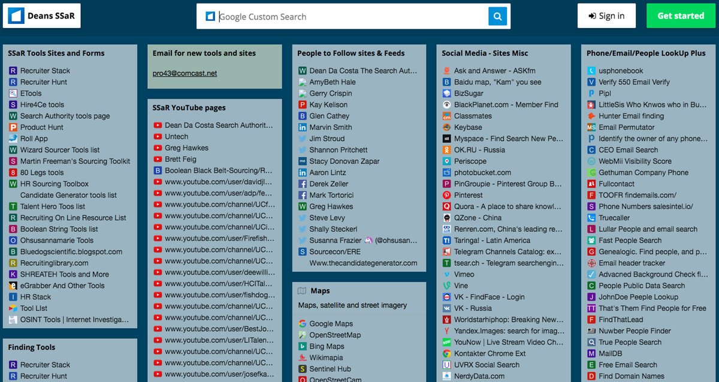
Task: Click the OSINT Tools icon
Action: coord(13,320)
